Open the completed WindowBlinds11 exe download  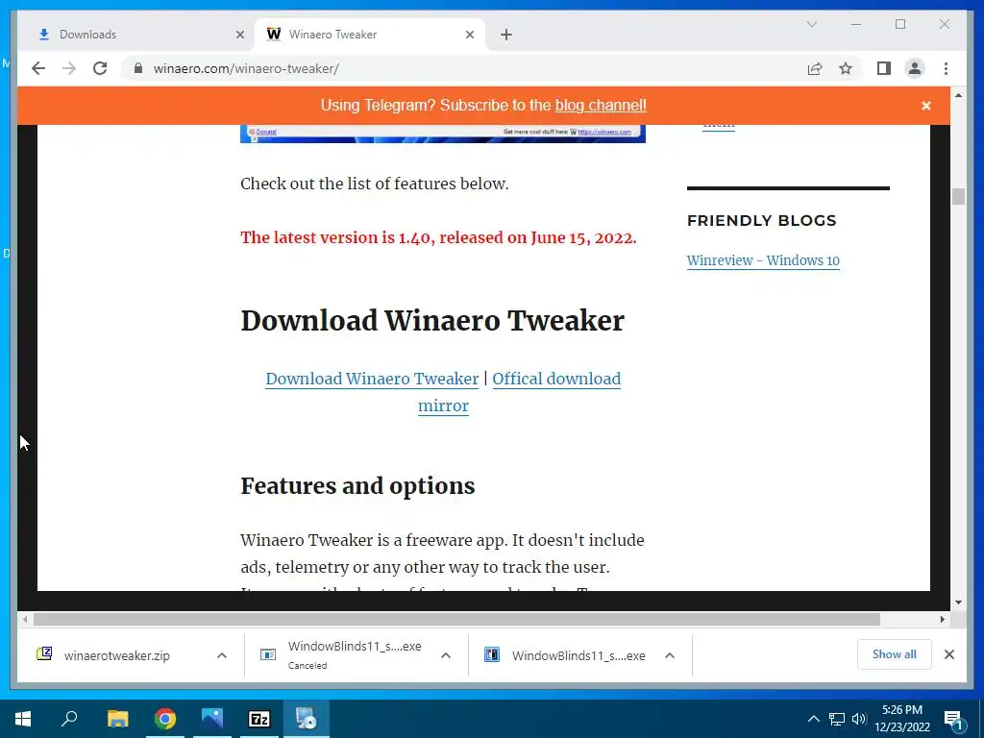[565, 655]
